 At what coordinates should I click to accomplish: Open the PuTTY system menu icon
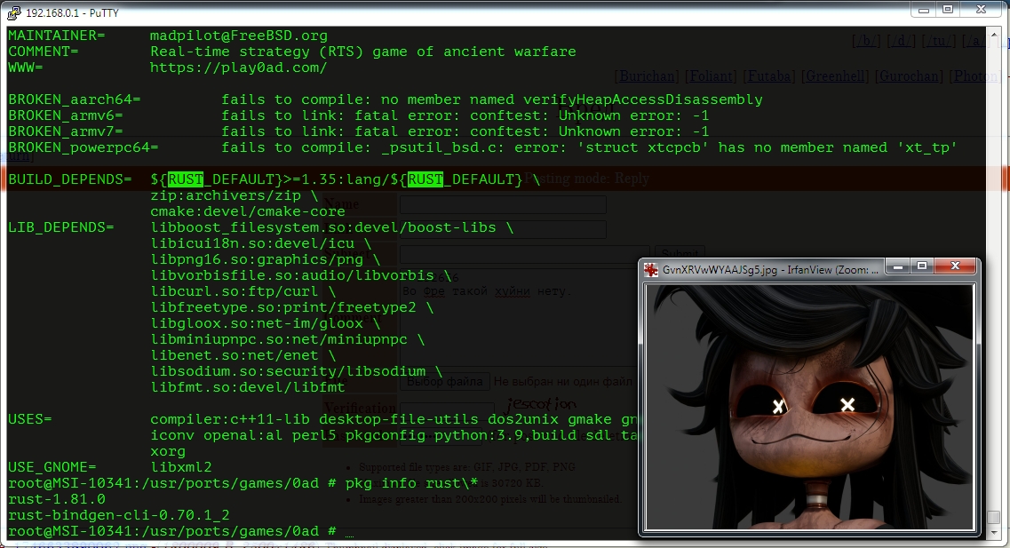pyautogui.click(x=13, y=12)
